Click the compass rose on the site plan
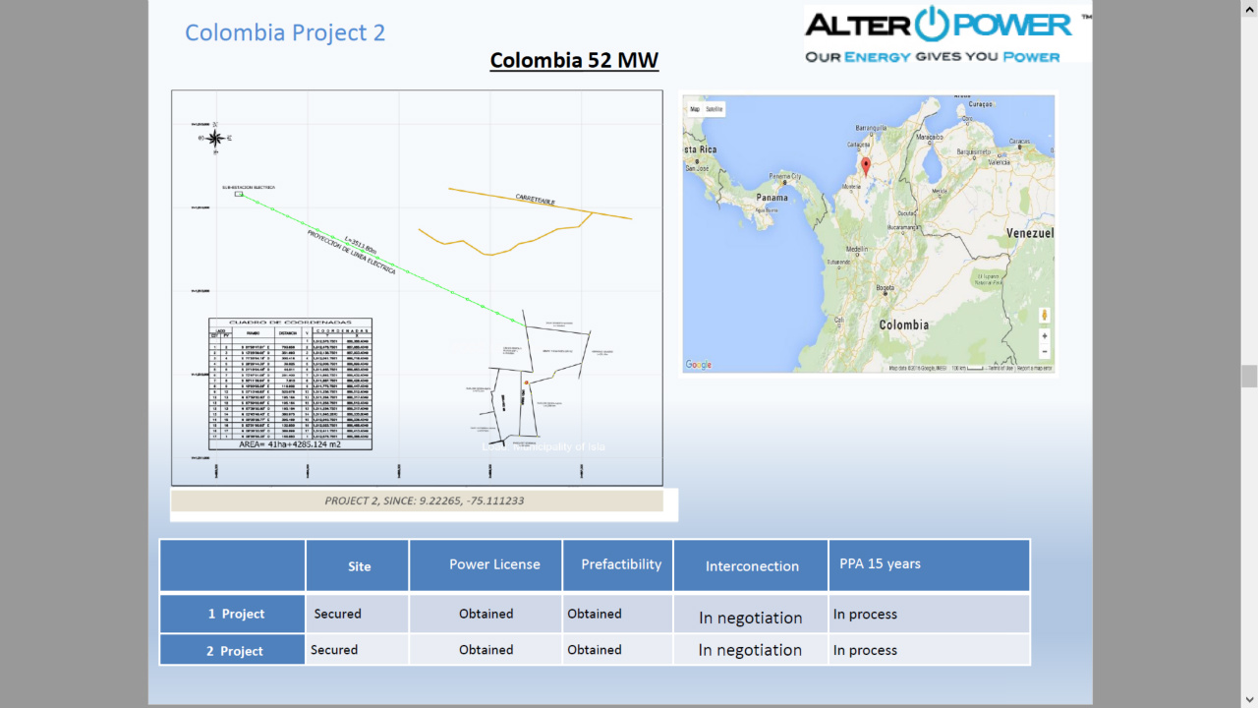Viewport: 1258px width, 708px height. 214,139
